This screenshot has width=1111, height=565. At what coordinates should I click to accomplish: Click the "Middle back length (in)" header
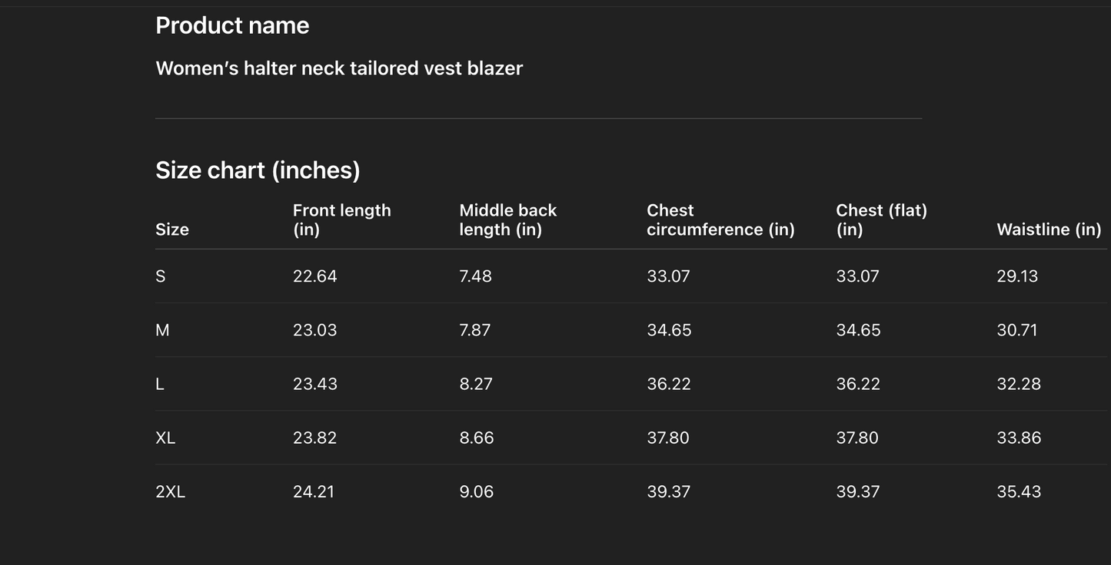507,220
